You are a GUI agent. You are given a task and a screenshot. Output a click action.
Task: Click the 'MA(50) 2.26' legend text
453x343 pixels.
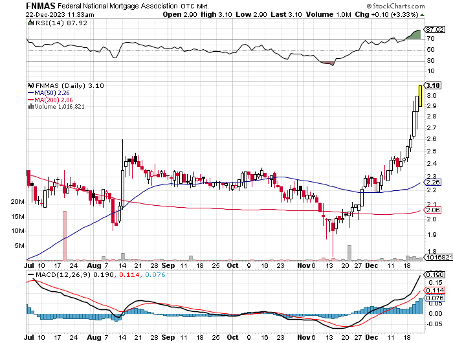click(52, 93)
